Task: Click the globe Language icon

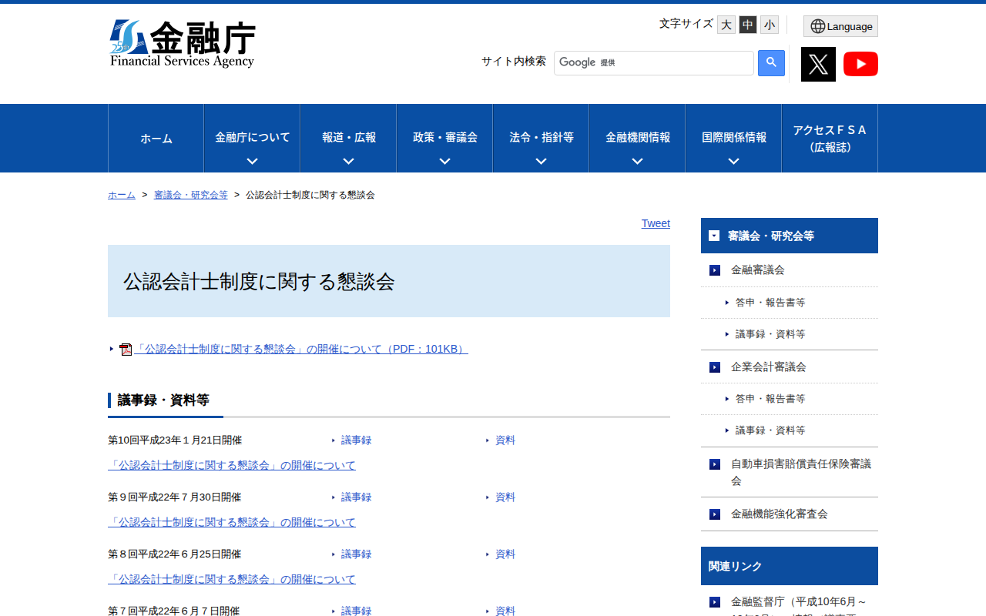Action: [817, 25]
